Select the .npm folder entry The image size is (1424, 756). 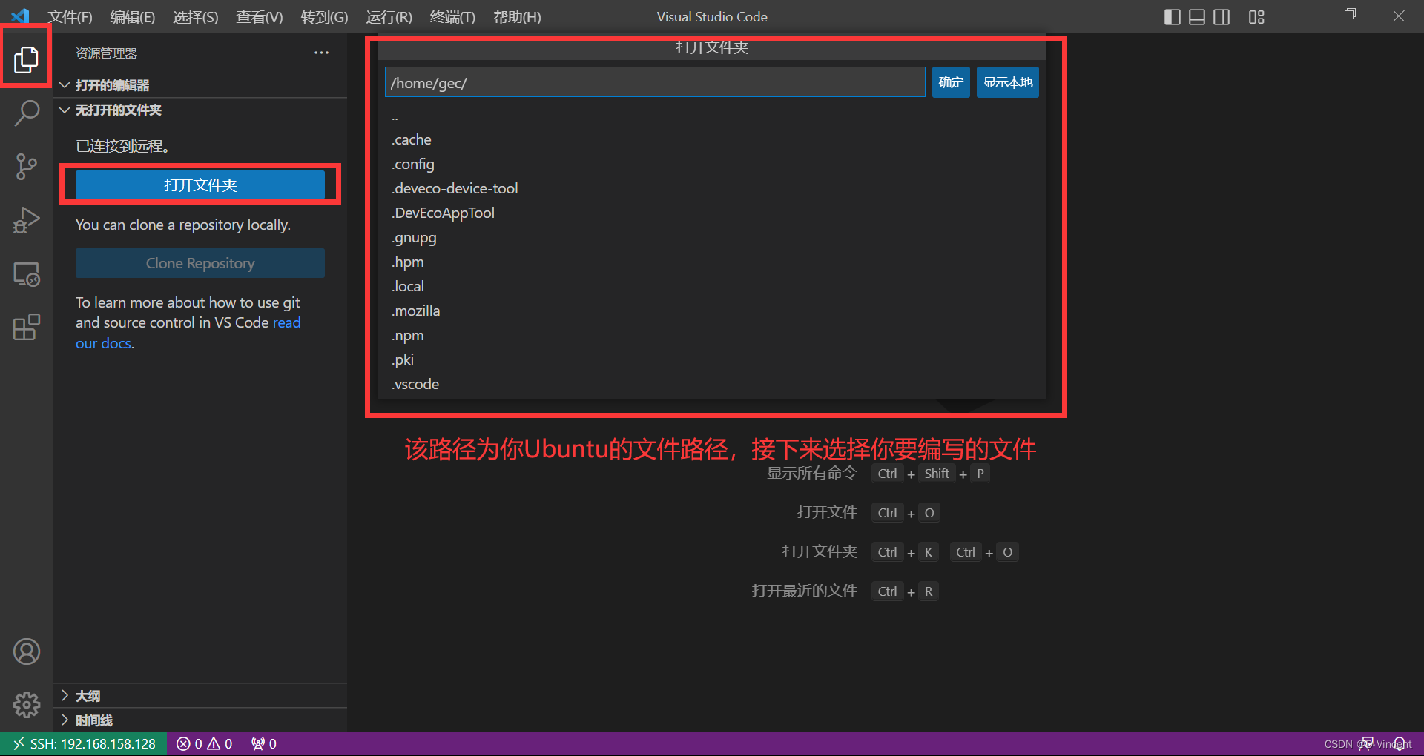(712, 336)
